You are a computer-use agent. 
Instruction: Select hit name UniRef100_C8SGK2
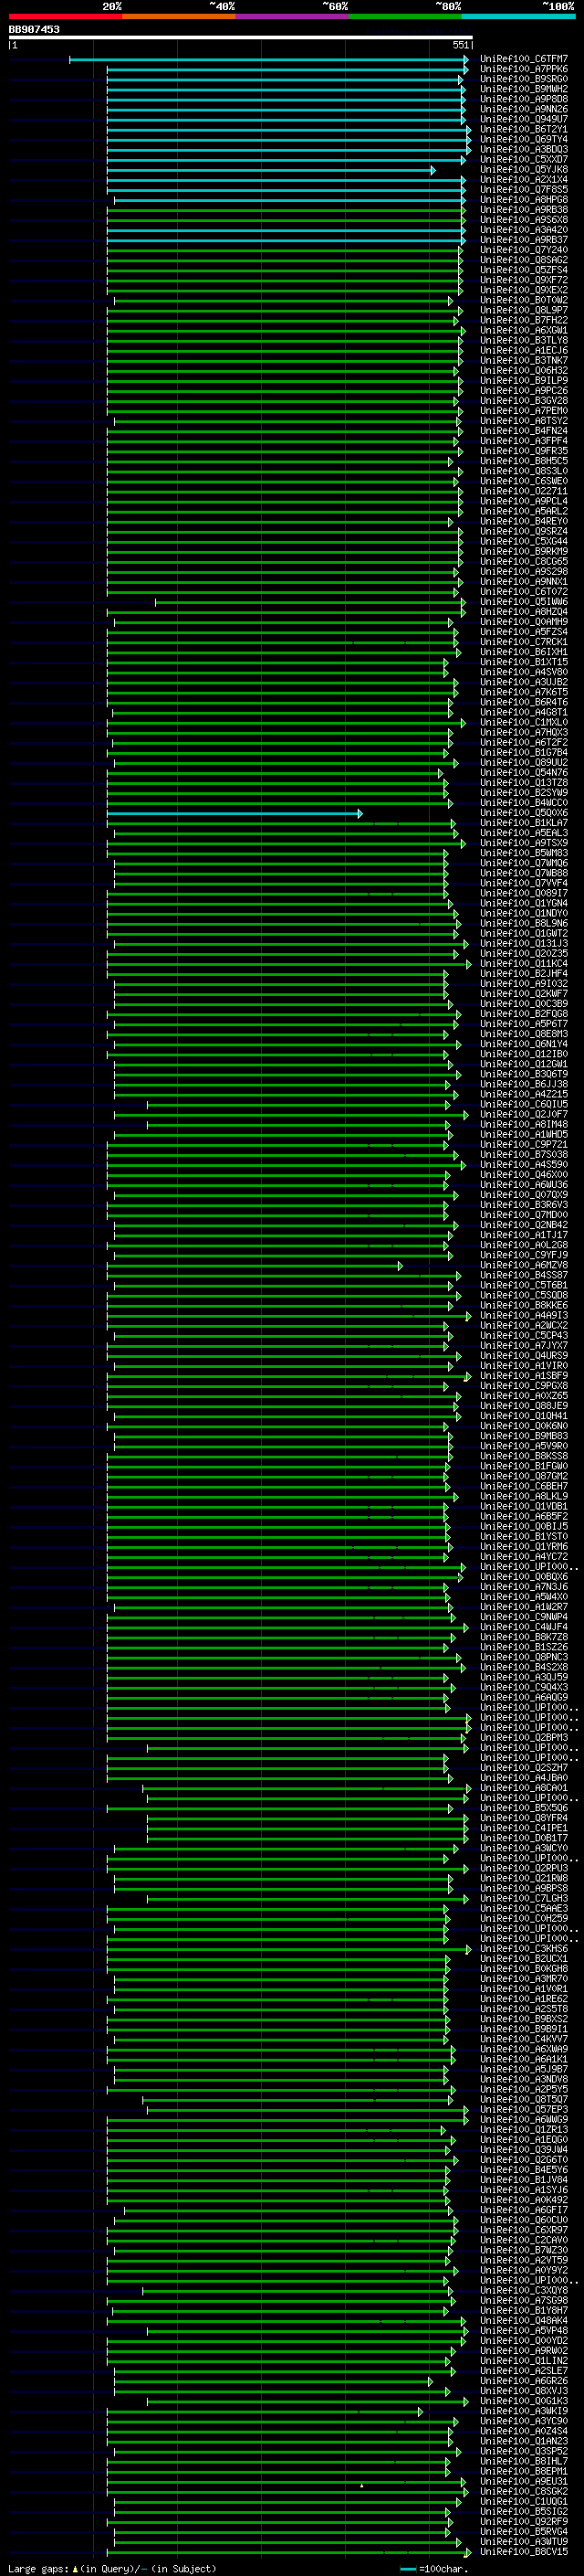[524, 2491]
